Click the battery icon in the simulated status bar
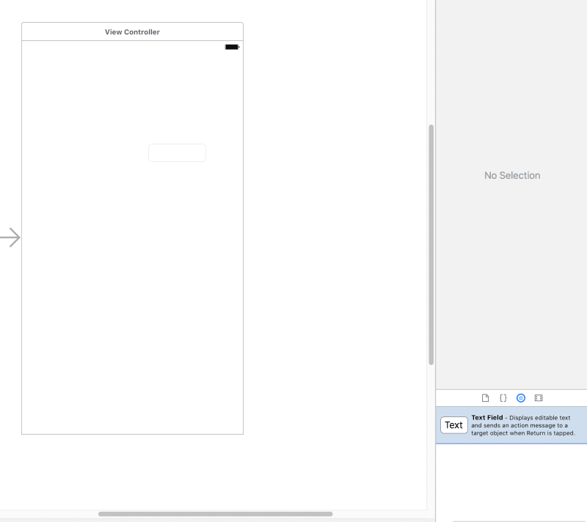 click(231, 46)
